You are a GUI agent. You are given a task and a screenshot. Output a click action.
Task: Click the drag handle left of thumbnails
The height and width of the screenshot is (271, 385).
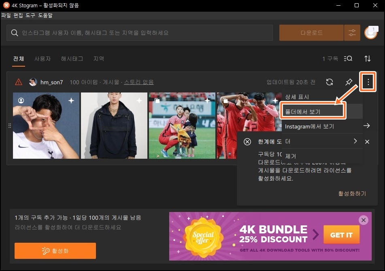[10, 126]
